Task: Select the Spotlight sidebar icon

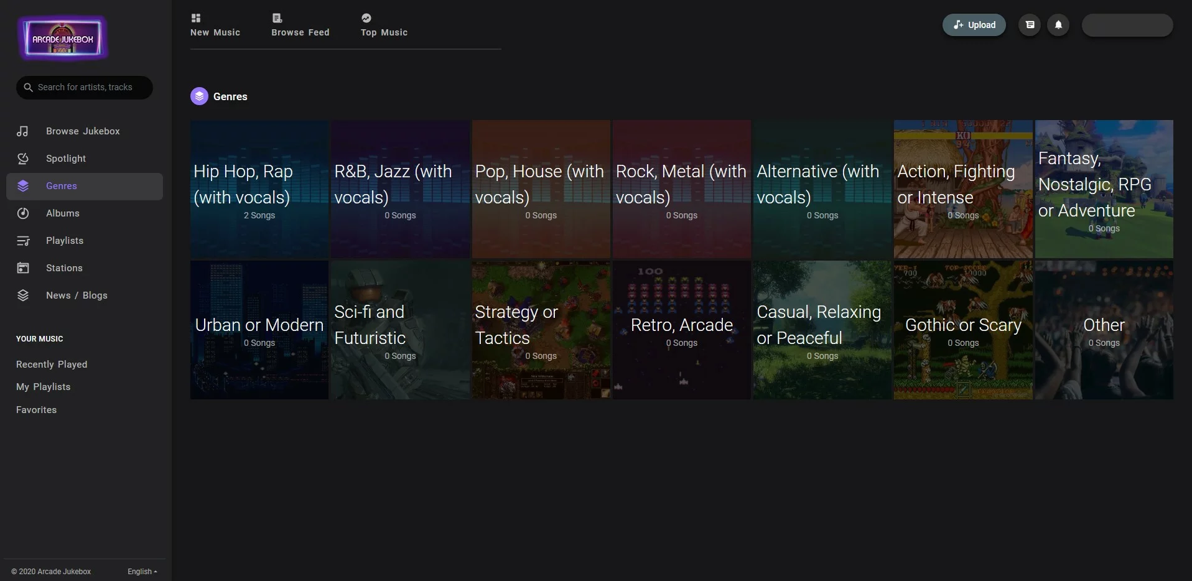Action: [23, 159]
